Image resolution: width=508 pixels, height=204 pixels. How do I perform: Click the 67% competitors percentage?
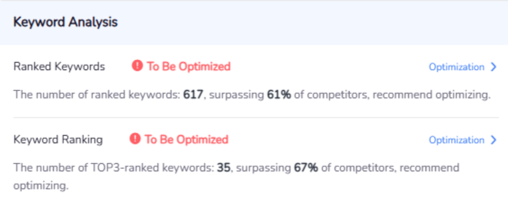(x=306, y=168)
